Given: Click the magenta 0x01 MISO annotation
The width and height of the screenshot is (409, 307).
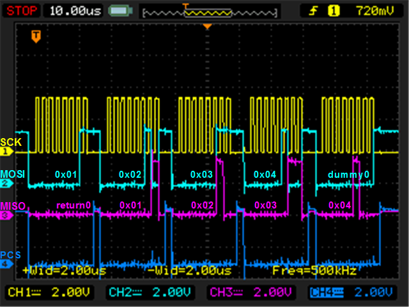Looking at the screenshot, I should point(130,205).
